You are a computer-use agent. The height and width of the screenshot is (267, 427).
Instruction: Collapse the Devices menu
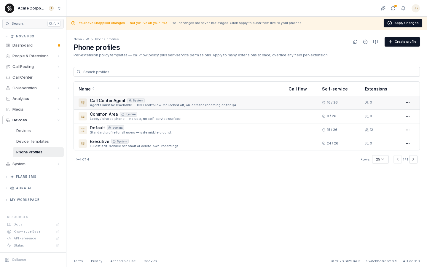[33, 120]
